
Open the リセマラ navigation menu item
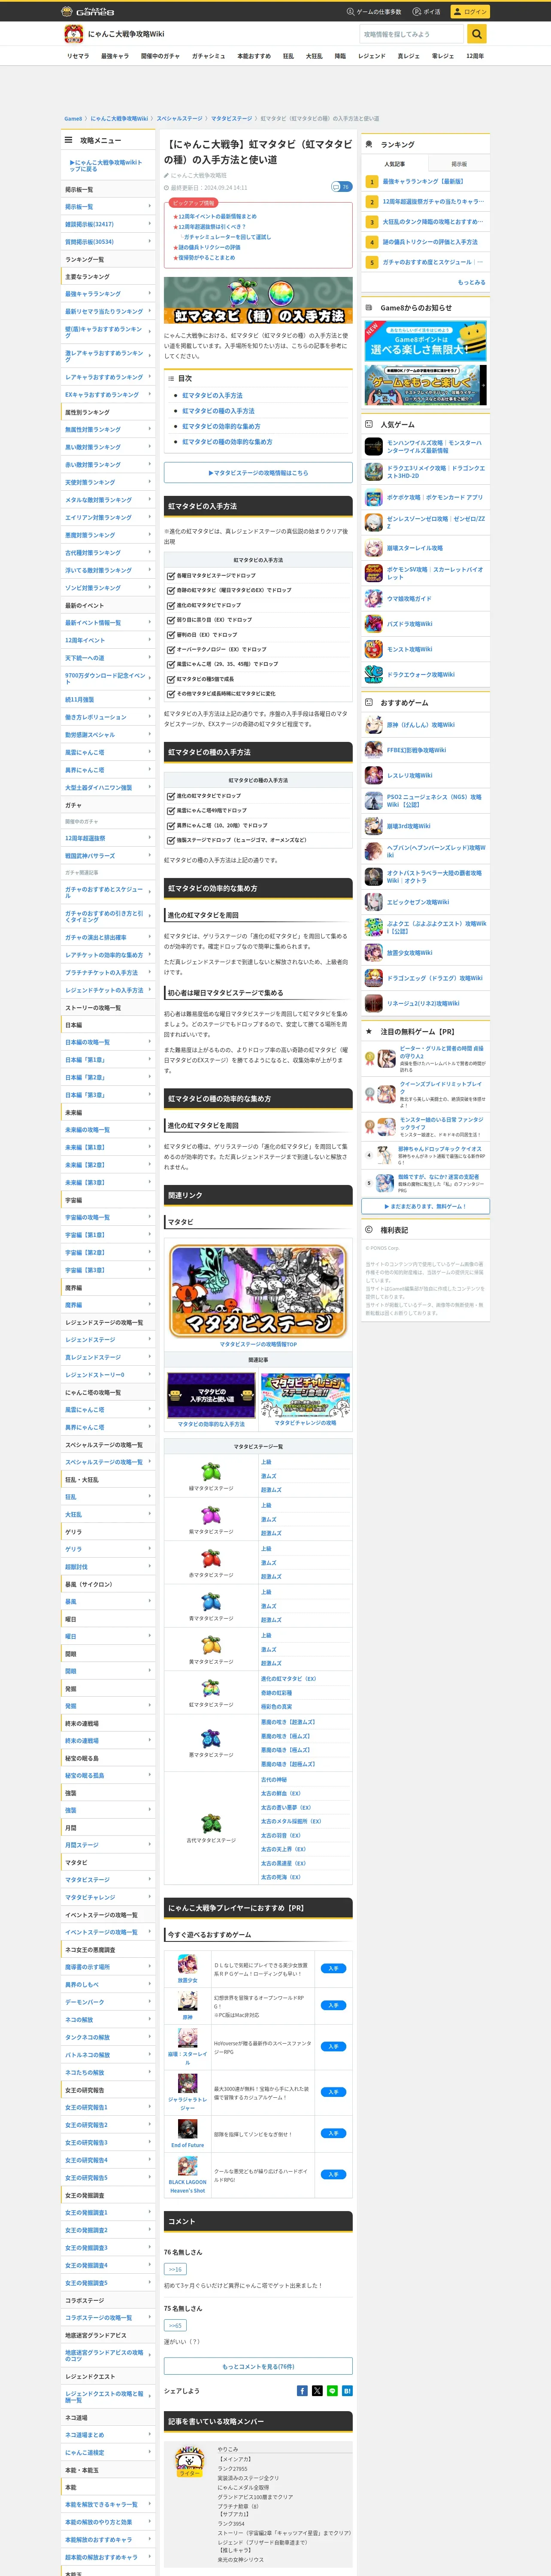pos(78,56)
